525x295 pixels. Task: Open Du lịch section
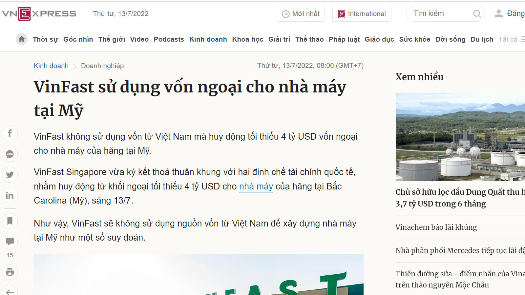(482, 39)
